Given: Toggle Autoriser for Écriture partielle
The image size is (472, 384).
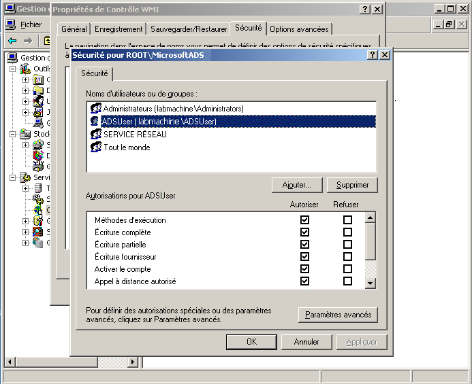Looking at the screenshot, I should (304, 244).
